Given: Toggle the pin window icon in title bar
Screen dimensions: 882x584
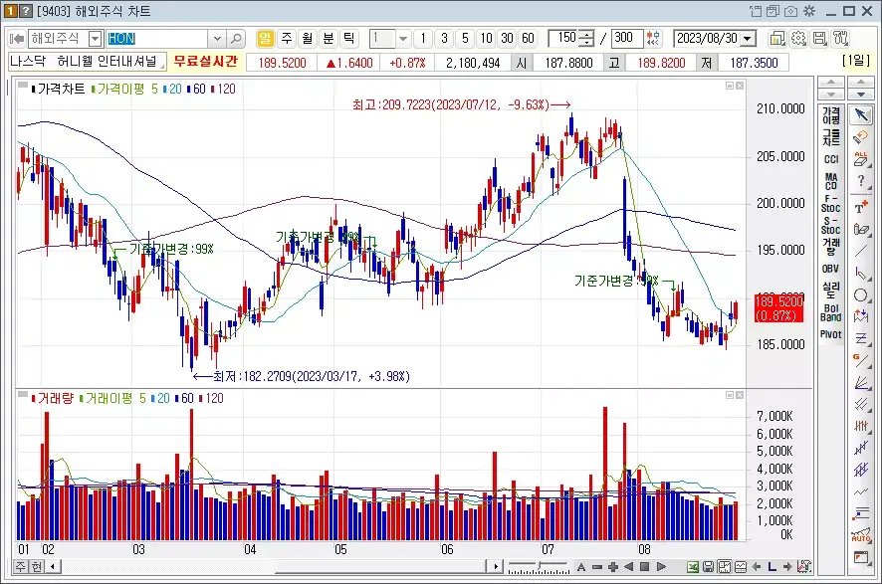Looking at the screenshot, I should (756, 11).
